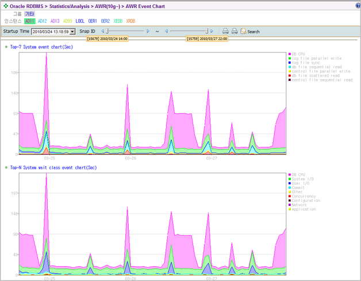
Task: Click log file sync legend swatch
Action: coord(290,63)
